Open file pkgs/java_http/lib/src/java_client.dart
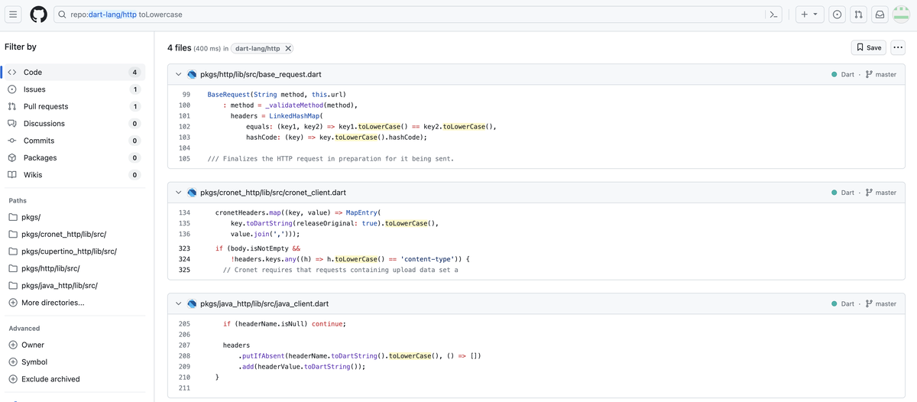The width and height of the screenshot is (917, 402). (264, 303)
